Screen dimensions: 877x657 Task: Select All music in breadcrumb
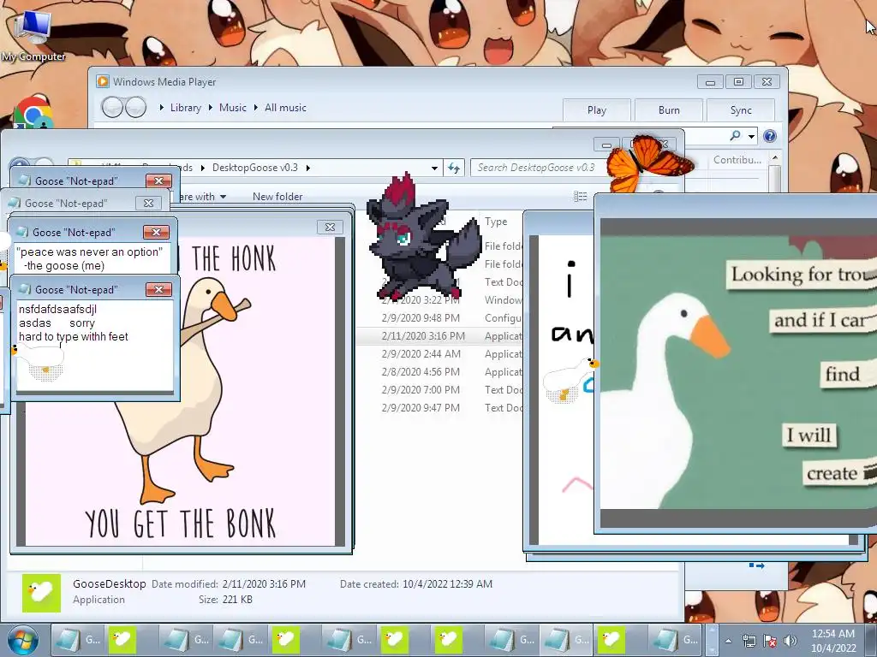tap(285, 108)
